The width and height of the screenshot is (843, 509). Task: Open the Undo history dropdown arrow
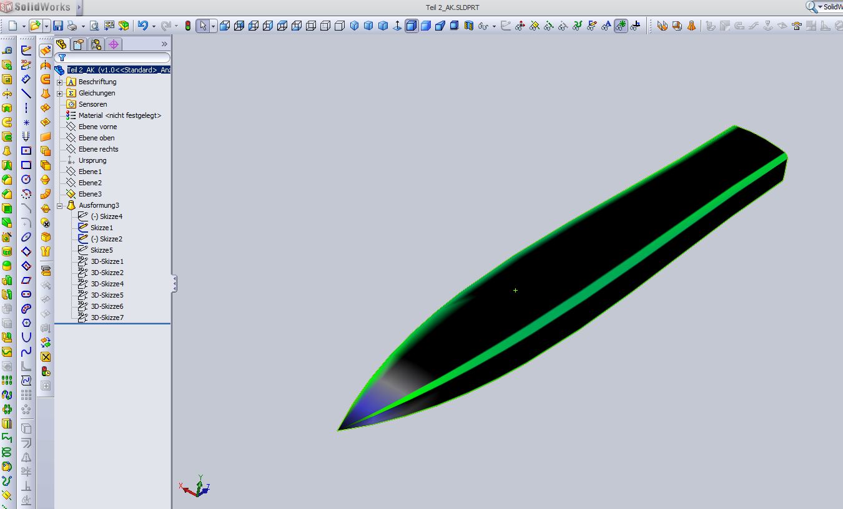click(154, 26)
